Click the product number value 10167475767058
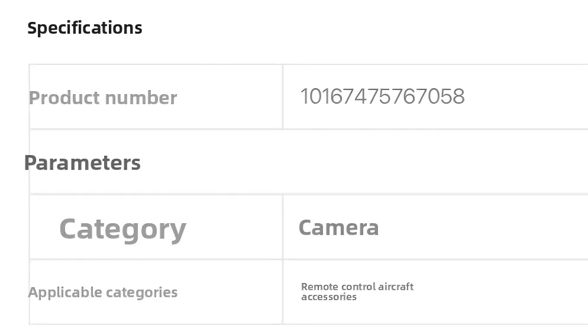Viewport: 588px width, 331px height. point(382,96)
